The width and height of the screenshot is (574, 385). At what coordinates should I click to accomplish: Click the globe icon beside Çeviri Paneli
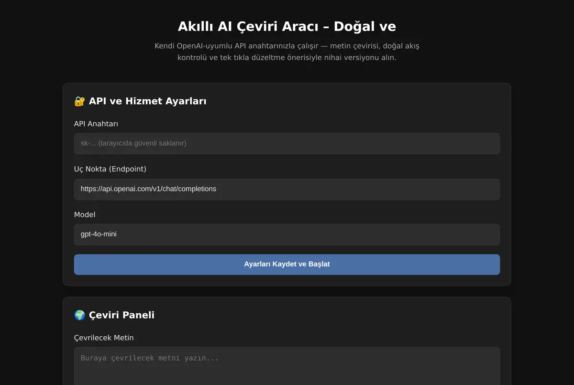pos(79,315)
